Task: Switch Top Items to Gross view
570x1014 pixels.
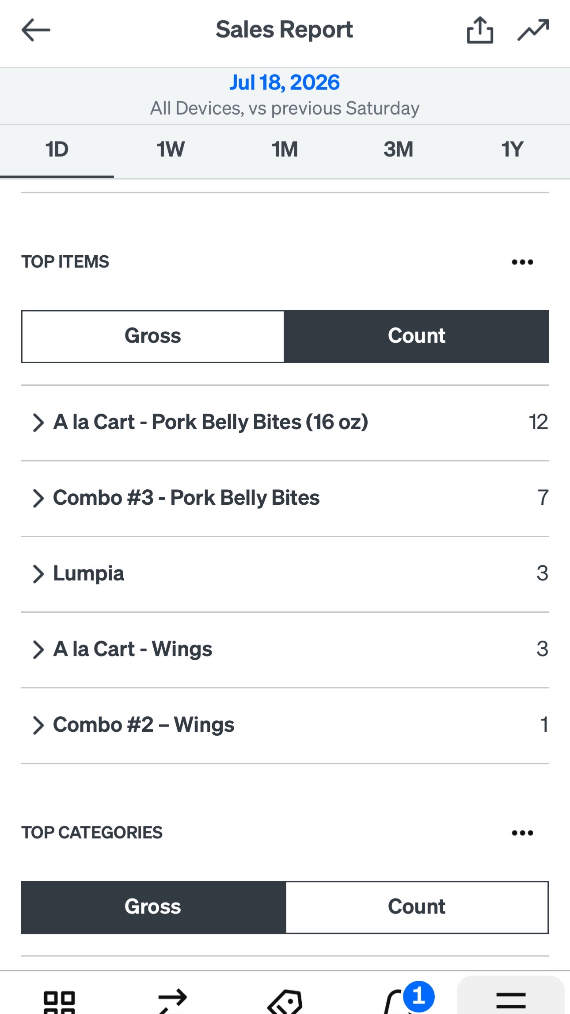Action: click(153, 337)
